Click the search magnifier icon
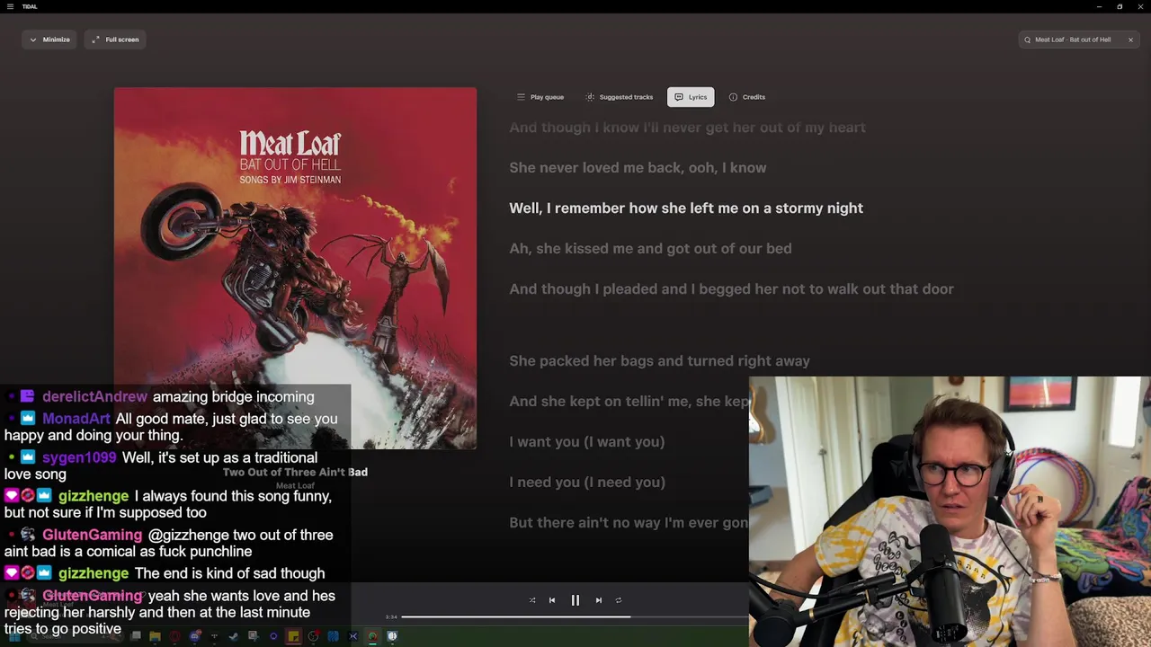The width and height of the screenshot is (1151, 647). point(1027,40)
